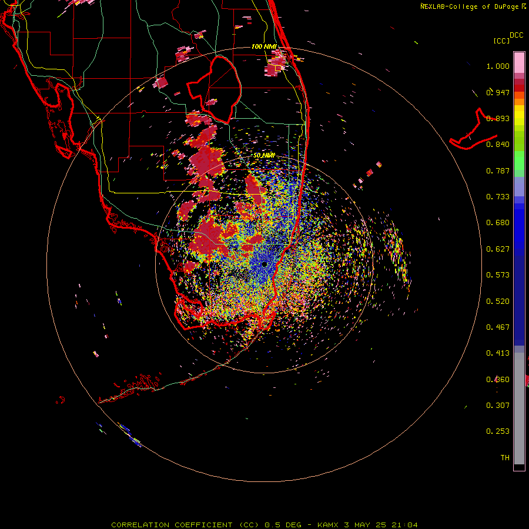Pick the bright green segment of the color bar

tap(519, 161)
